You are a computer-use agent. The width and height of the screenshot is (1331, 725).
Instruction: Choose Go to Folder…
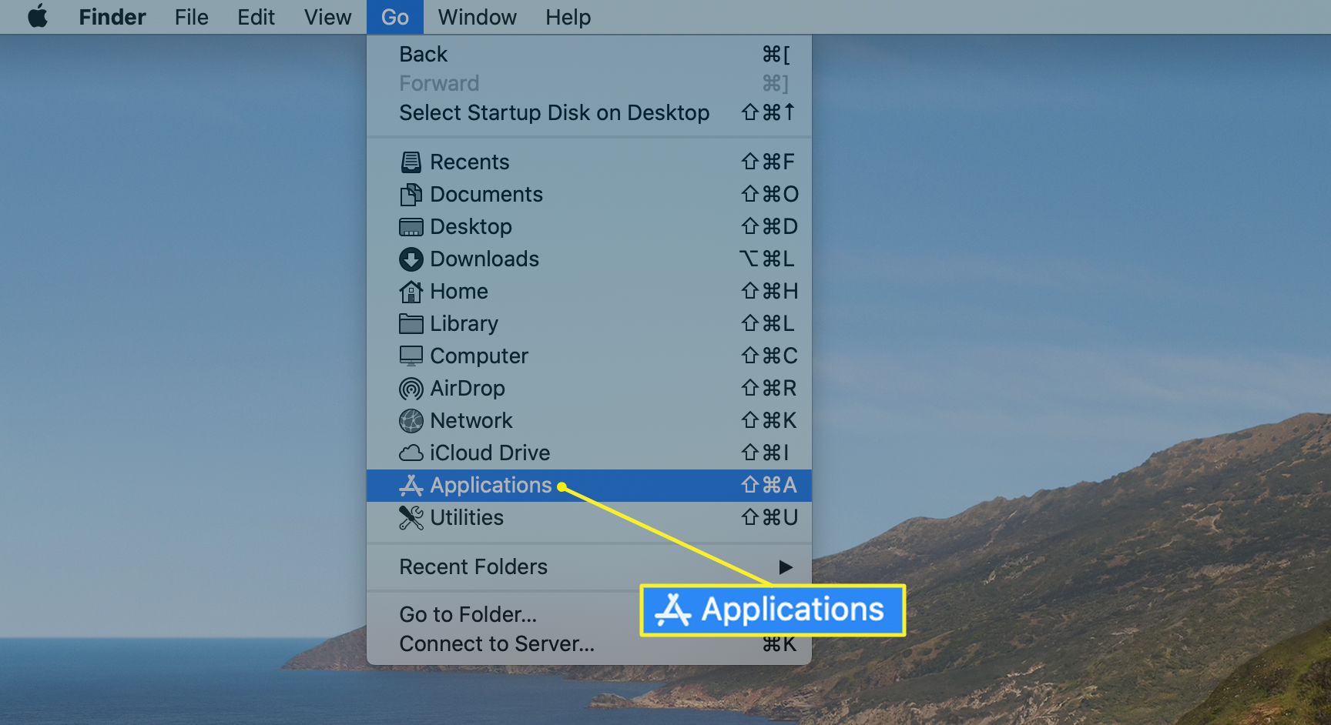tap(589, 614)
